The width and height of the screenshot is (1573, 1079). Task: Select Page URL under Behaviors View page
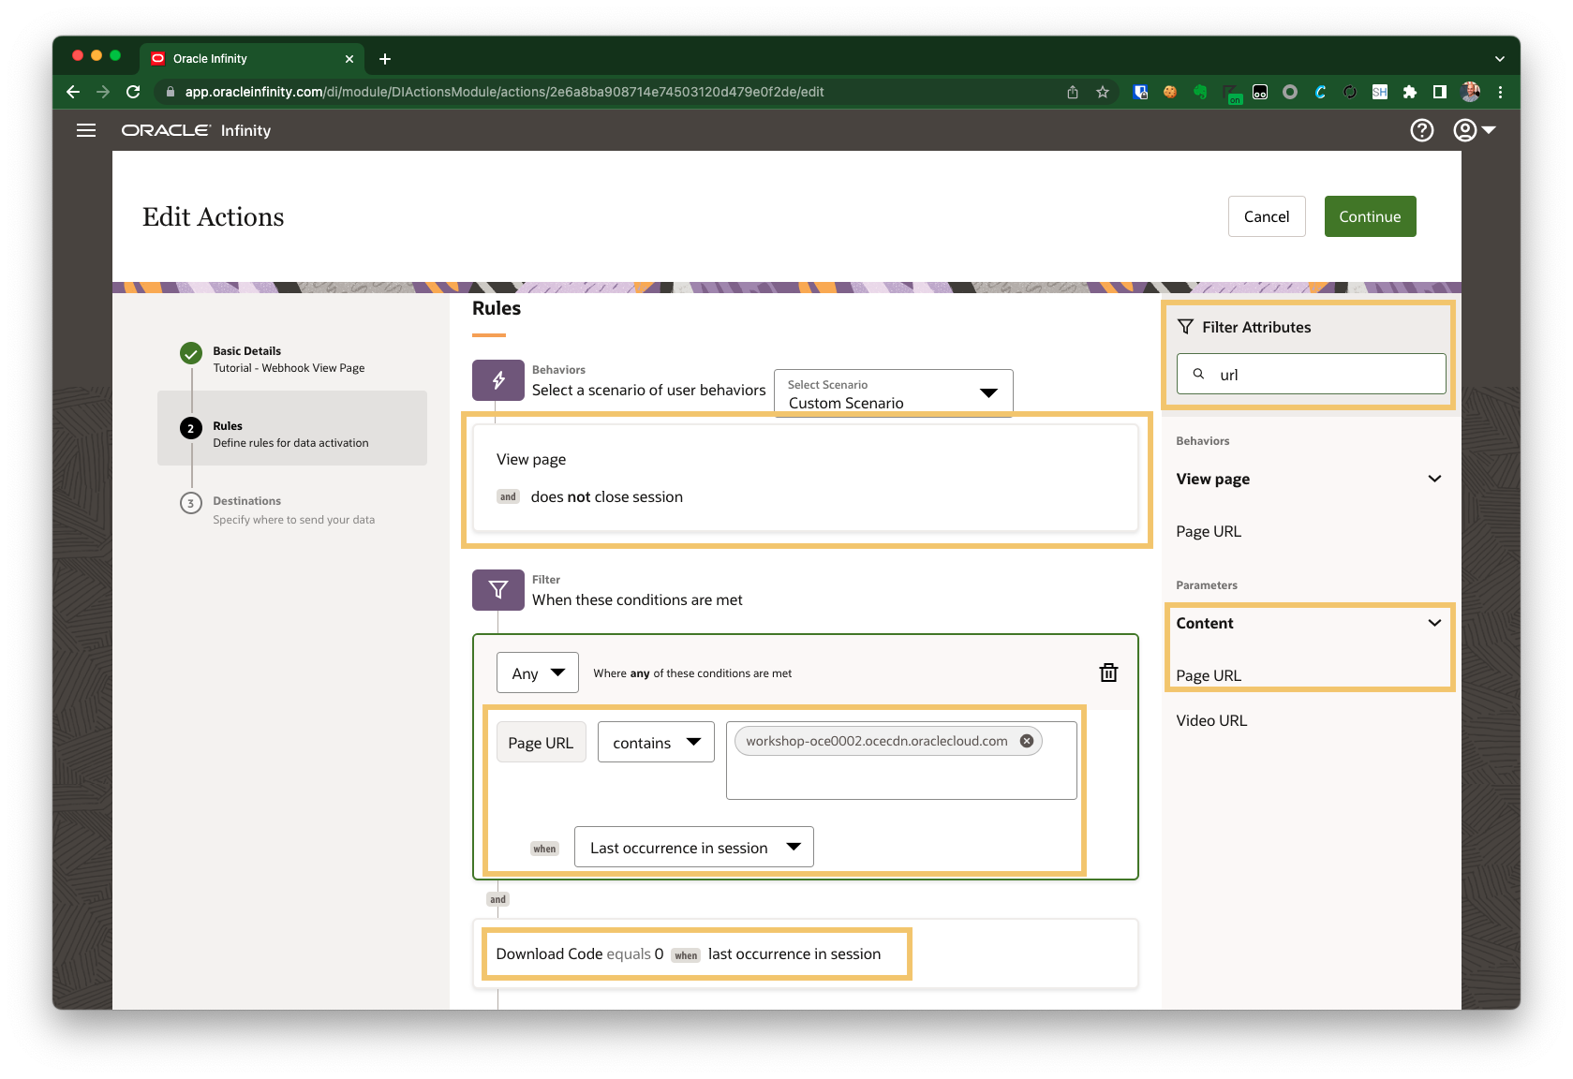(x=1209, y=531)
